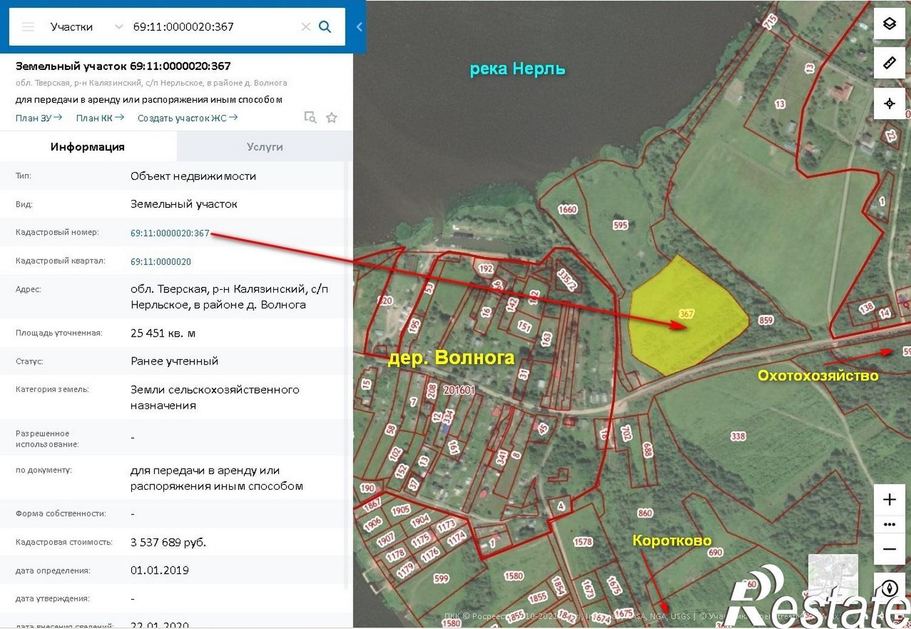Zoom in the map with plus button
The width and height of the screenshot is (911, 629).
pyautogui.click(x=889, y=500)
